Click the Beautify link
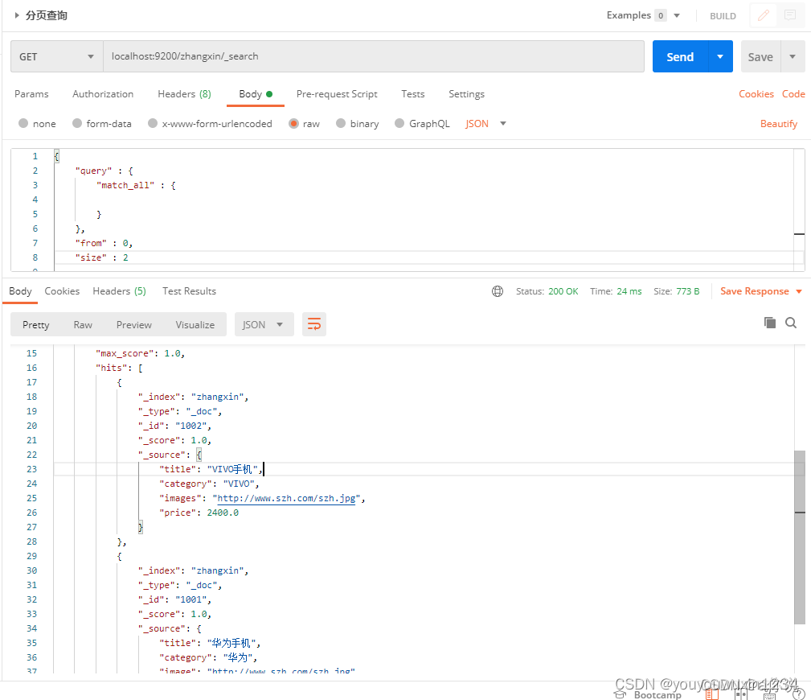Image resolution: width=811 pixels, height=700 pixels. (778, 124)
